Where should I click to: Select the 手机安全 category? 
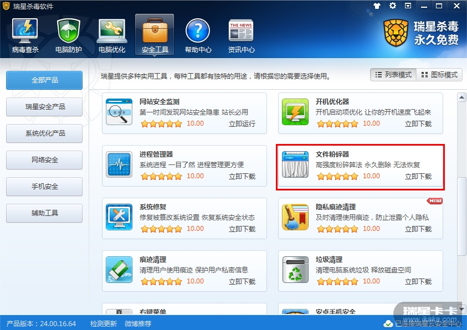pos(44,186)
